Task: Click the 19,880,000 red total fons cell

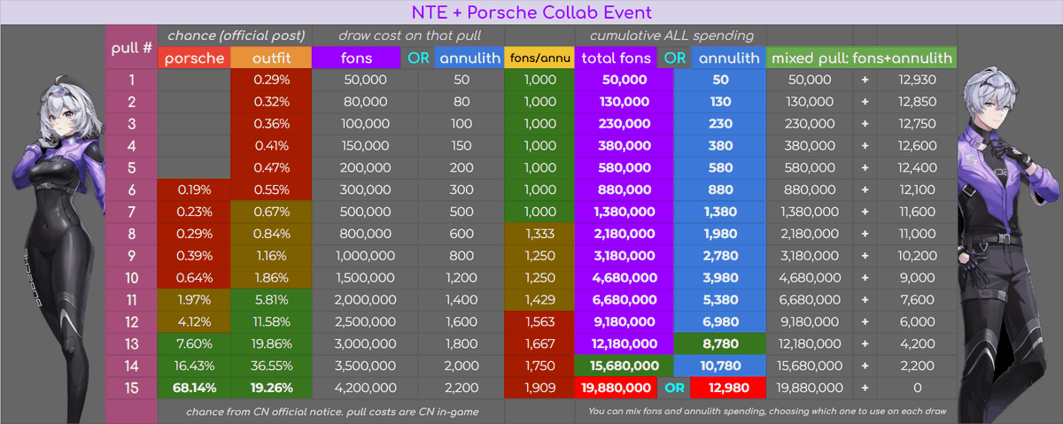Action: [616, 387]
